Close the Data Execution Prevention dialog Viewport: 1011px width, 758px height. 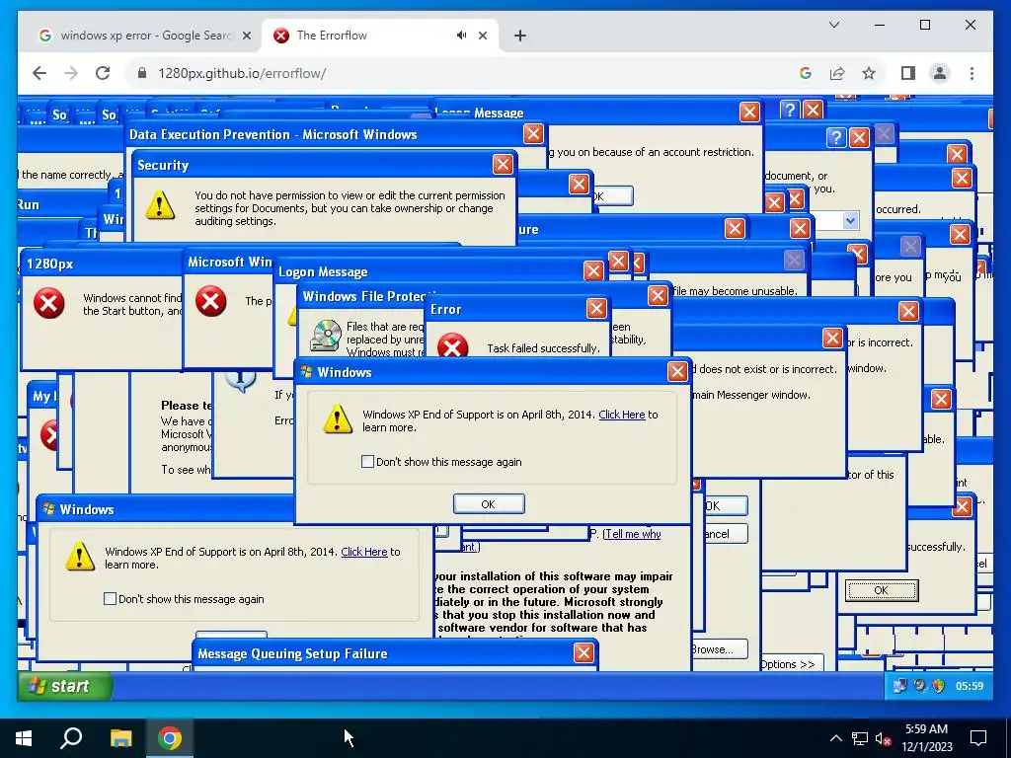pyautogui.click(x=533, y=134)
